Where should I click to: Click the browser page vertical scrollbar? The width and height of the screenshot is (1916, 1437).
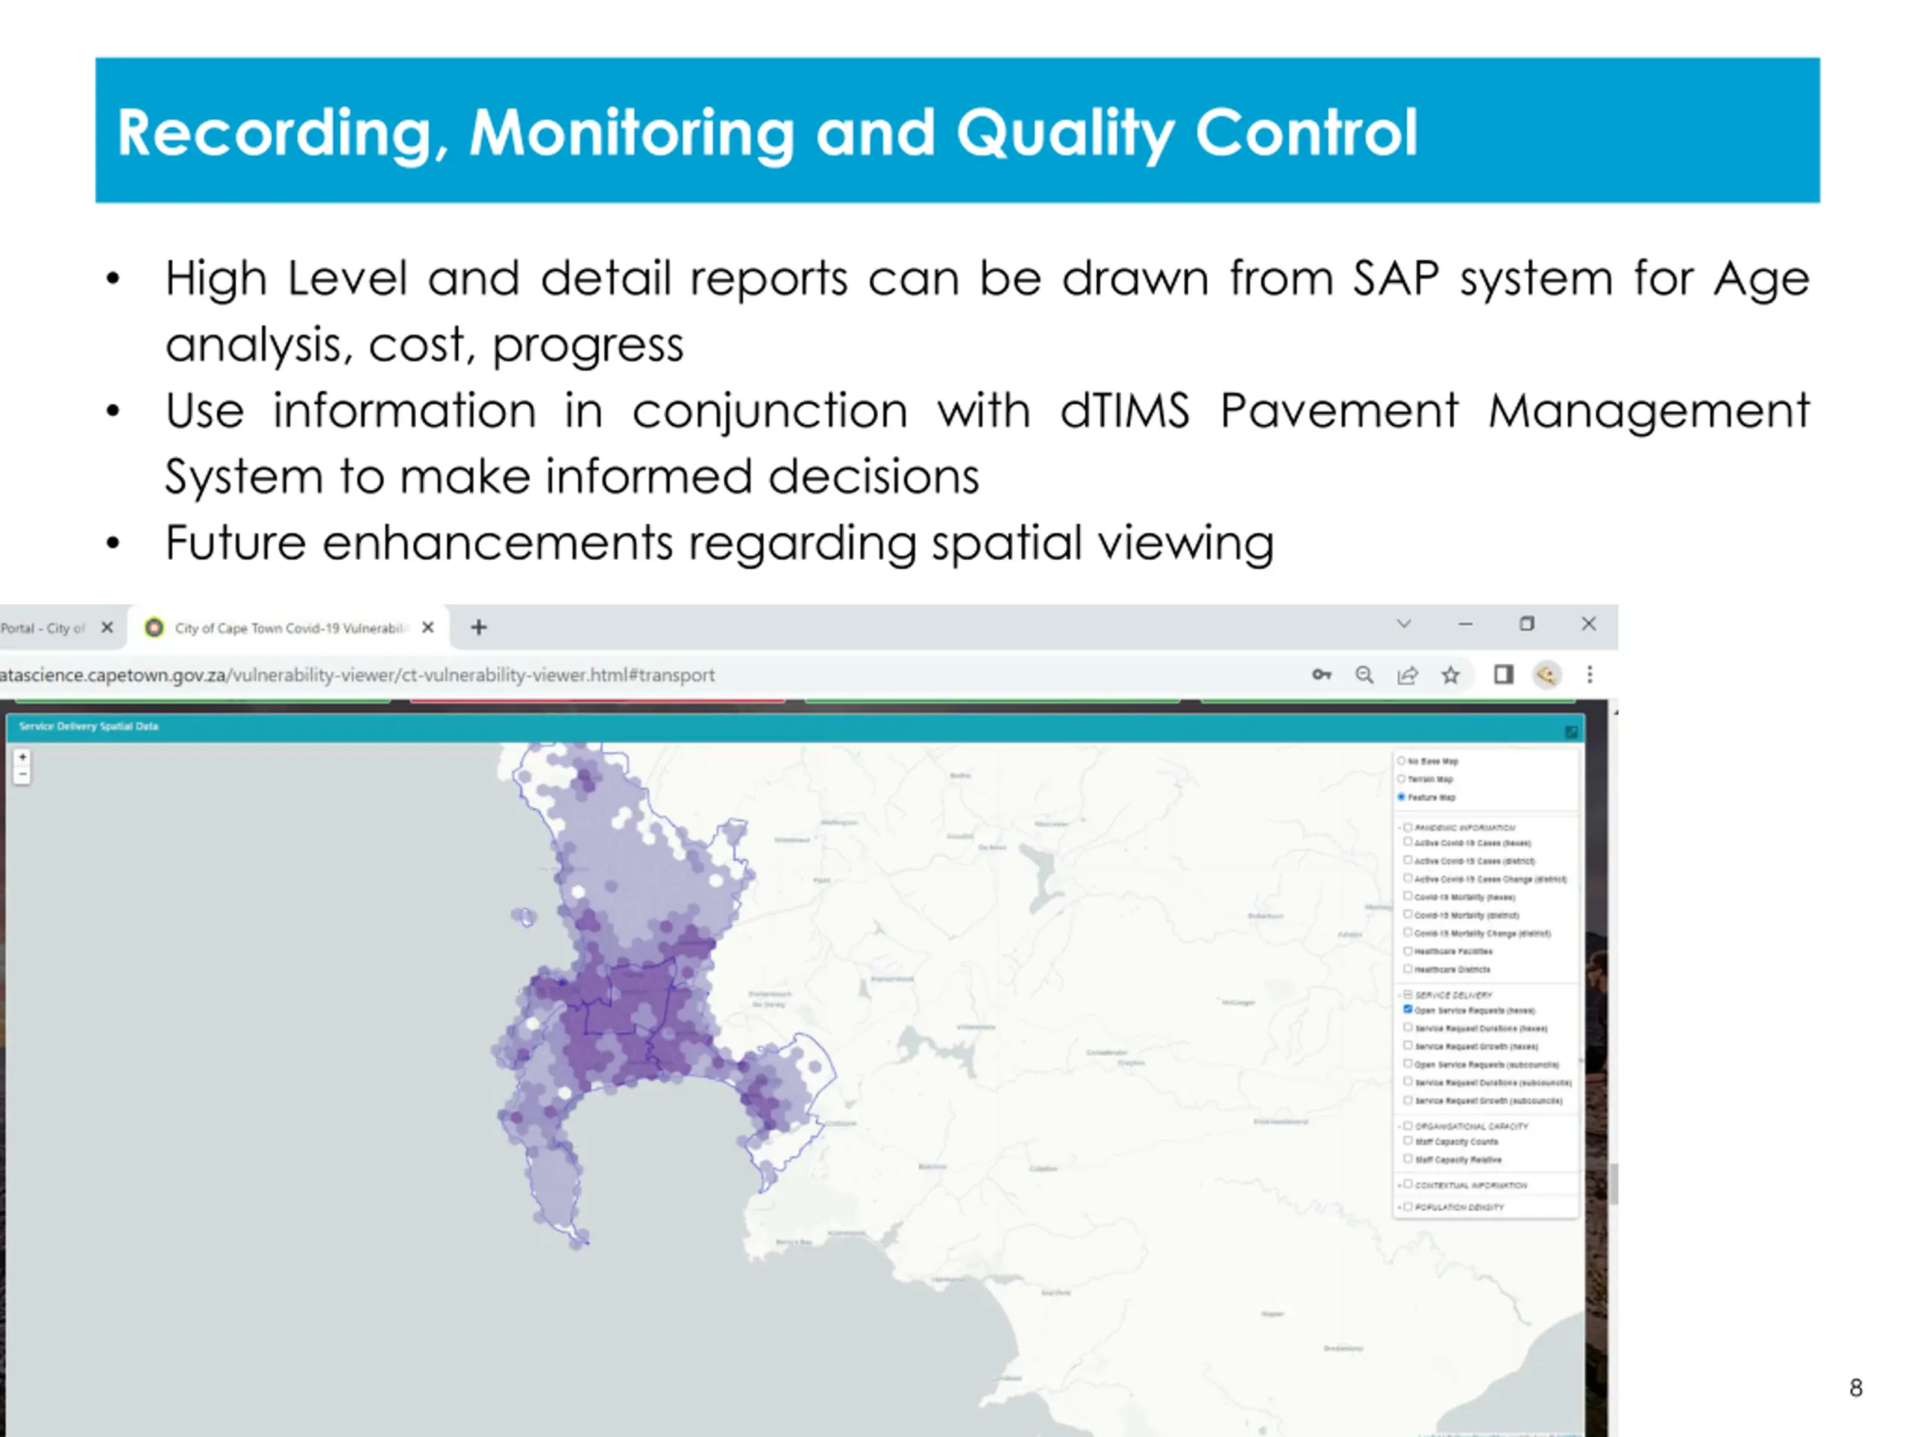pyautogui.click(x=1614, y=1183)
